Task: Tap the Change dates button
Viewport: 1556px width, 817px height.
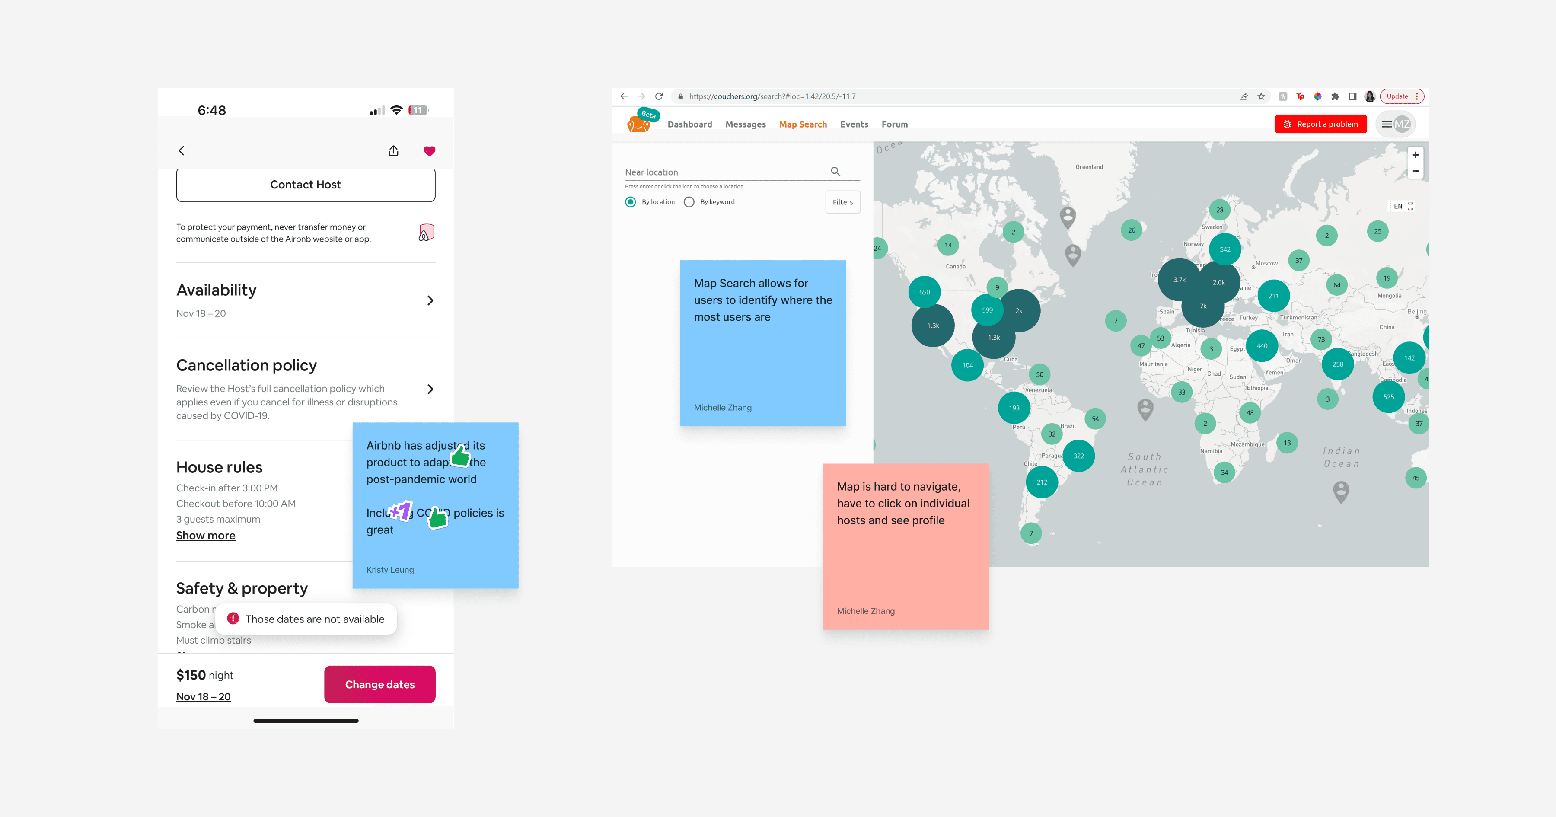Action: pyautogui.click(x=380, y=684)
